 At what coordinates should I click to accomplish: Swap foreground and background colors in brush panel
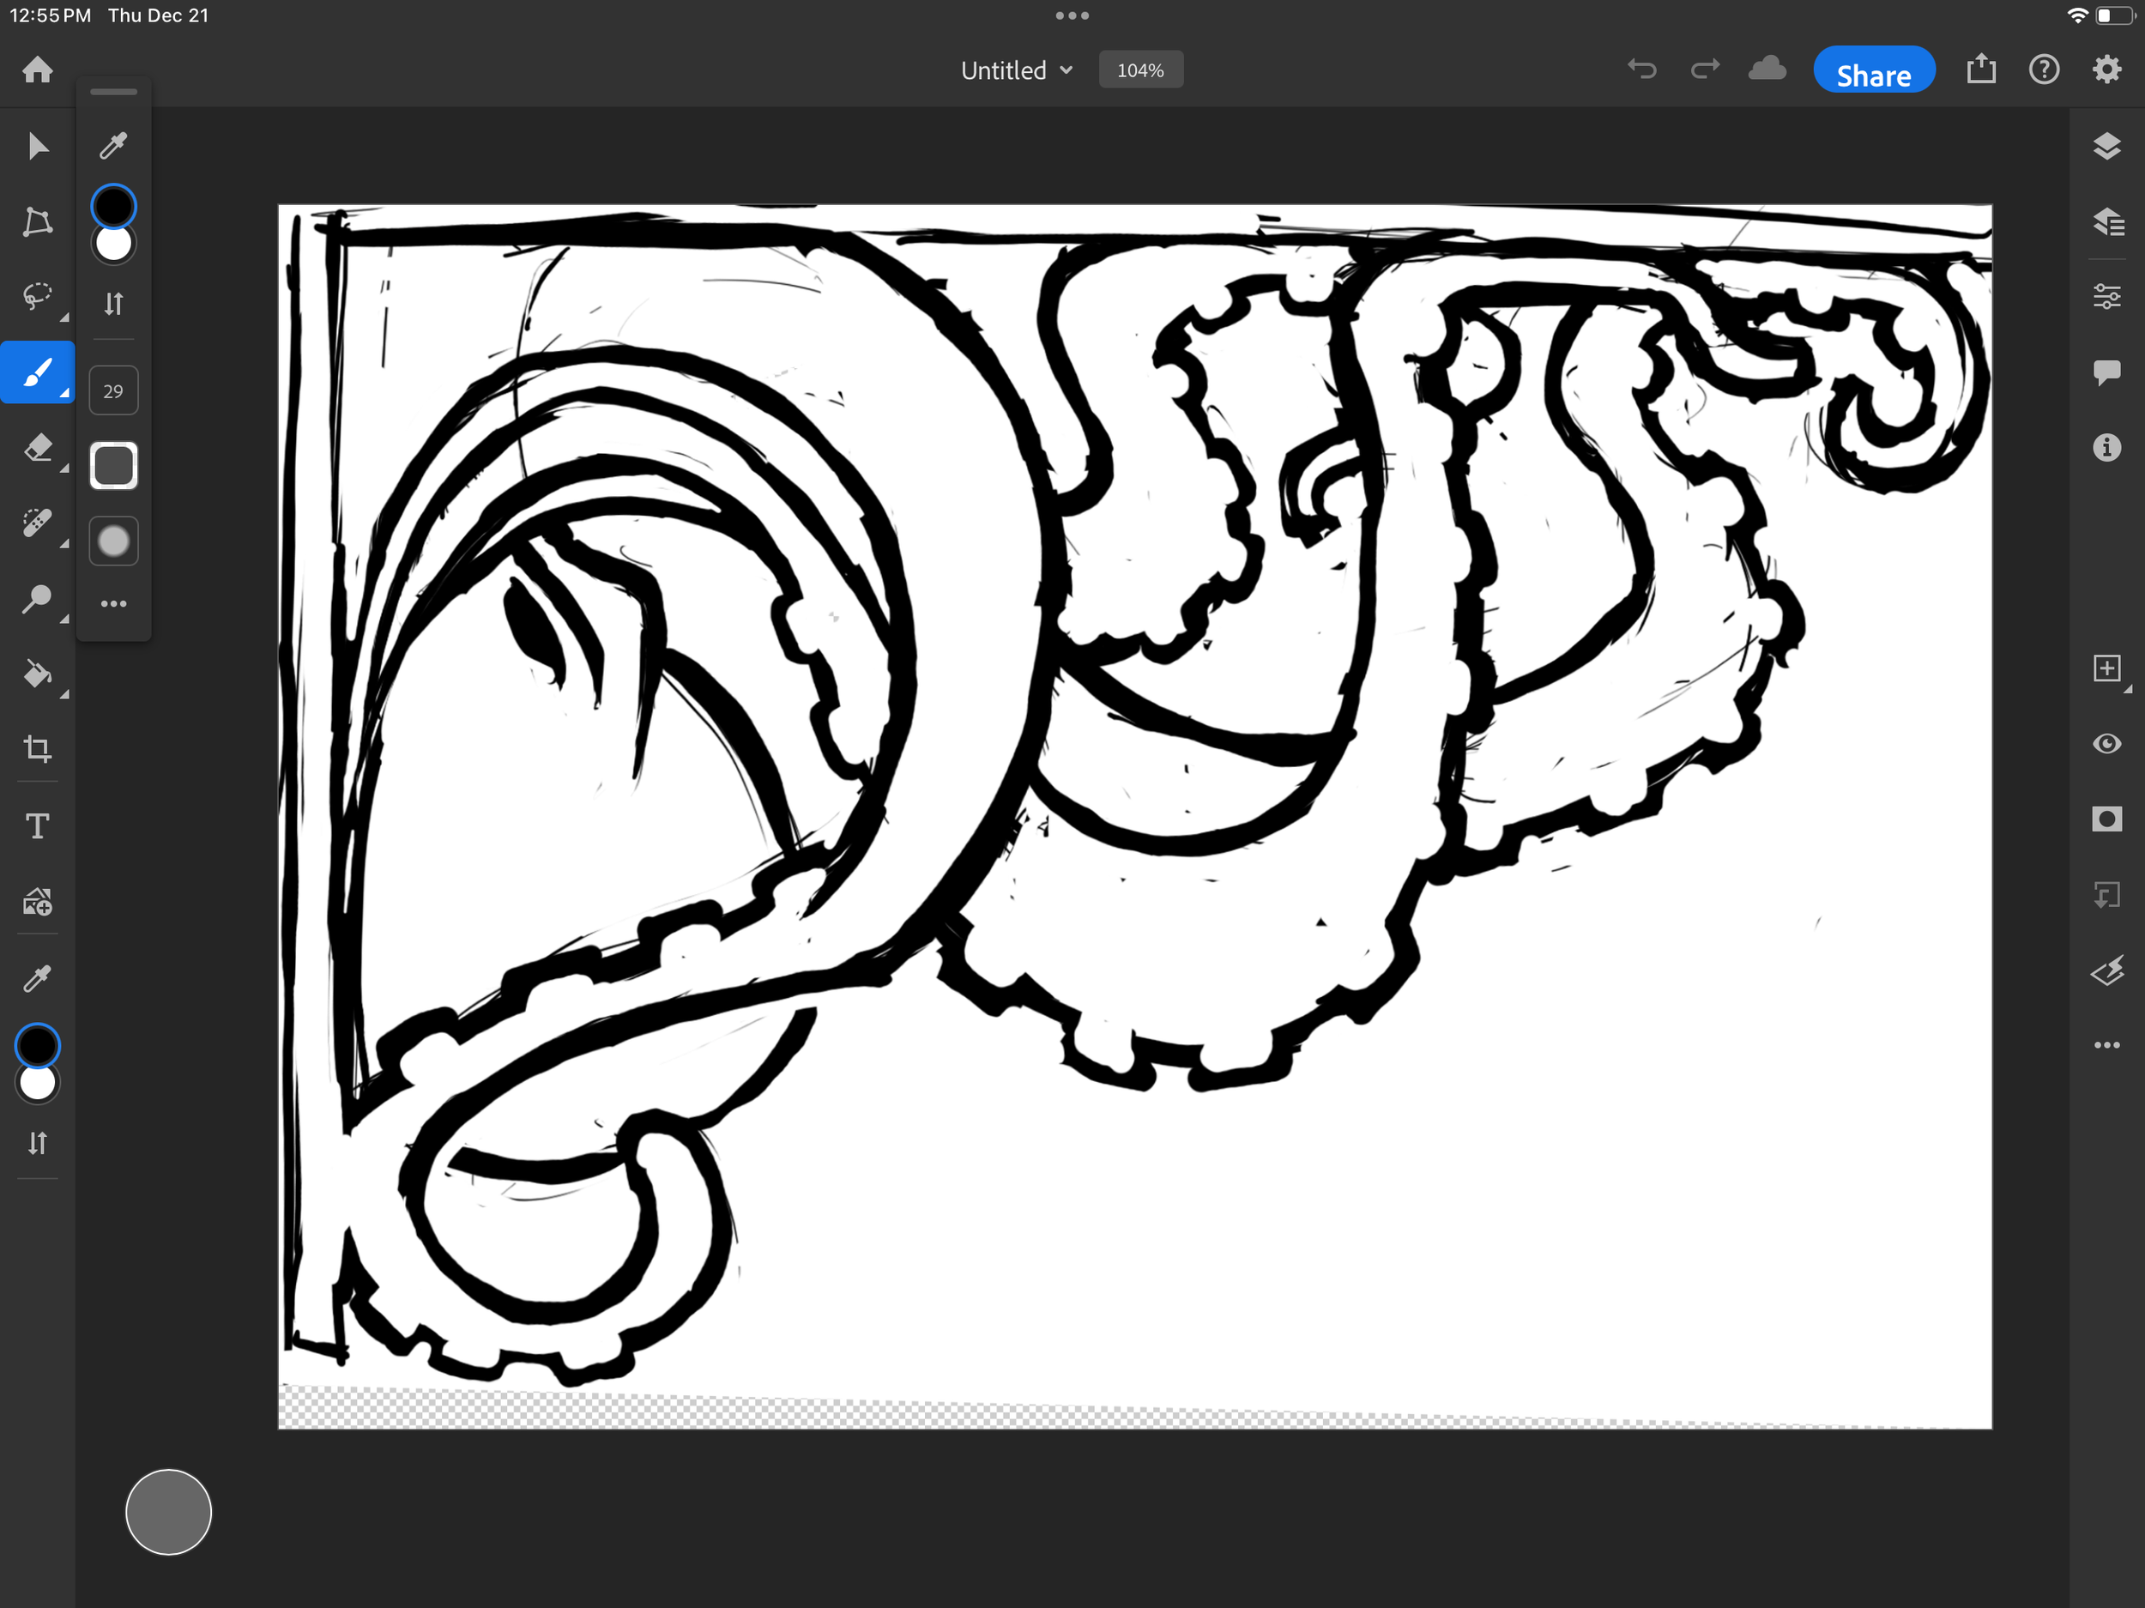(x=113, y=304)
